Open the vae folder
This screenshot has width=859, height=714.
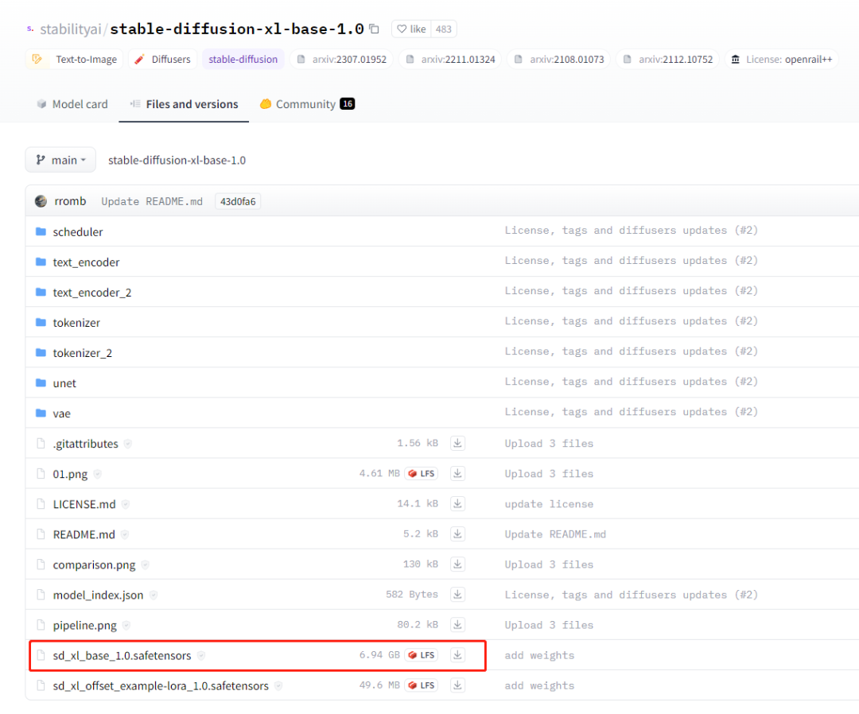[61, 413]
